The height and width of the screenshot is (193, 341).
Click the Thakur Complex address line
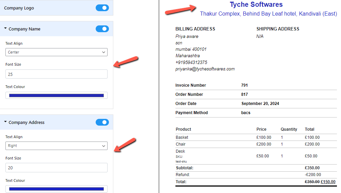(x=268, y=14)
